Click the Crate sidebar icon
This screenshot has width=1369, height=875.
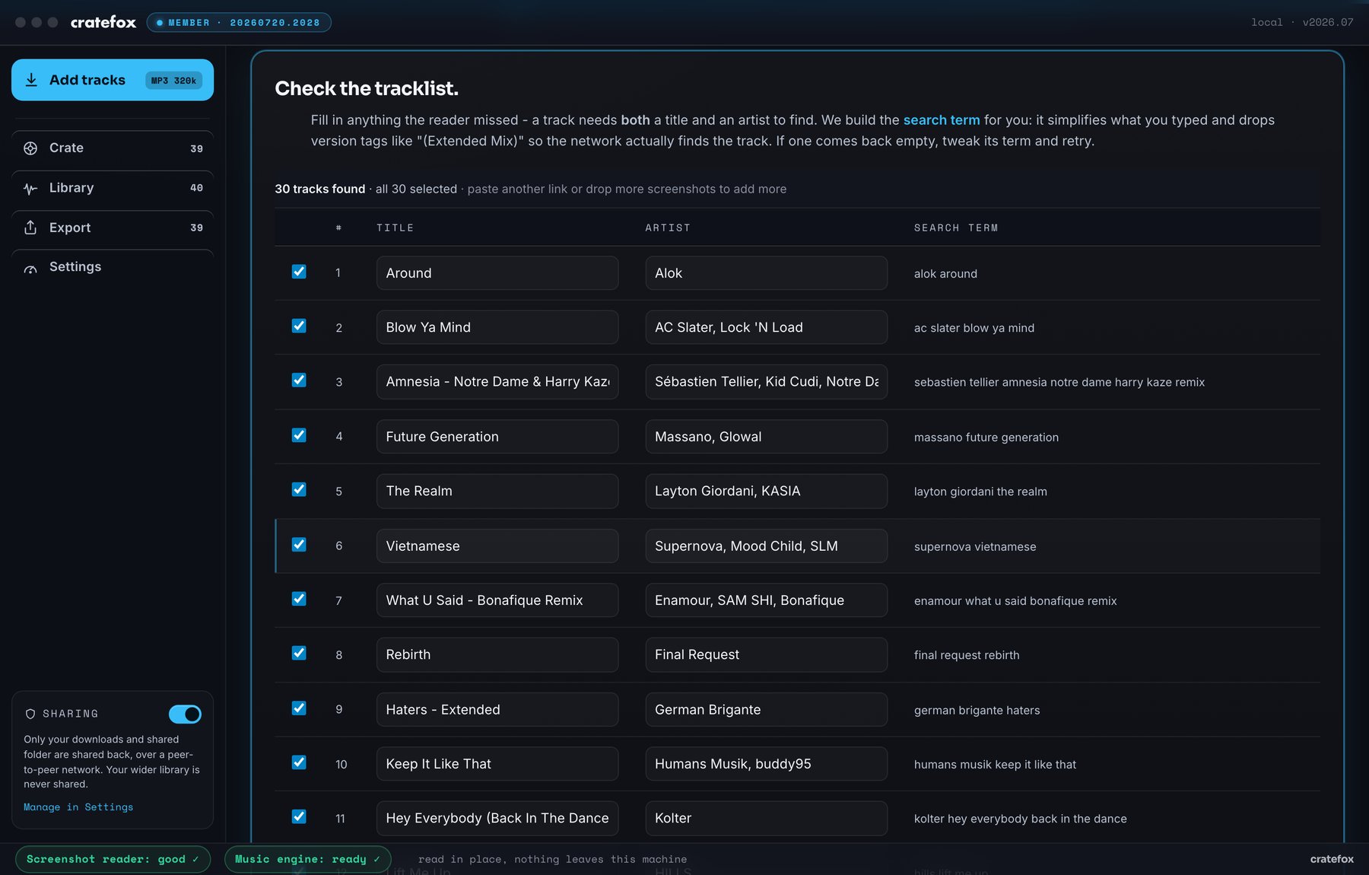point(30,148)
